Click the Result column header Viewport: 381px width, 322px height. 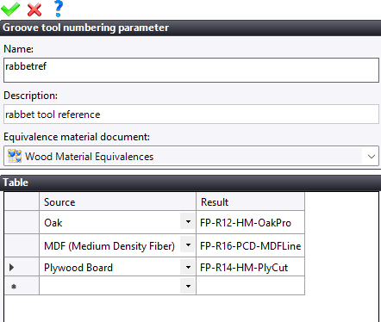[250, 201]
